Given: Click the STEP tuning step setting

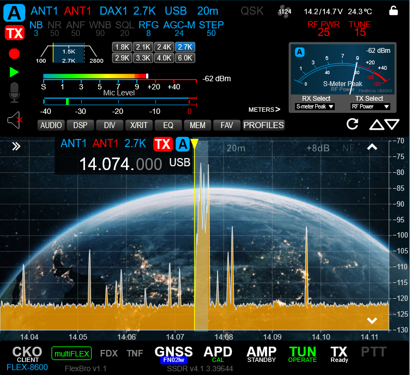Looking at the screenshot, I should 212,28.
